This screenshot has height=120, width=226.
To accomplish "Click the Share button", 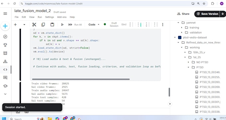I will (x=183, y=14).
